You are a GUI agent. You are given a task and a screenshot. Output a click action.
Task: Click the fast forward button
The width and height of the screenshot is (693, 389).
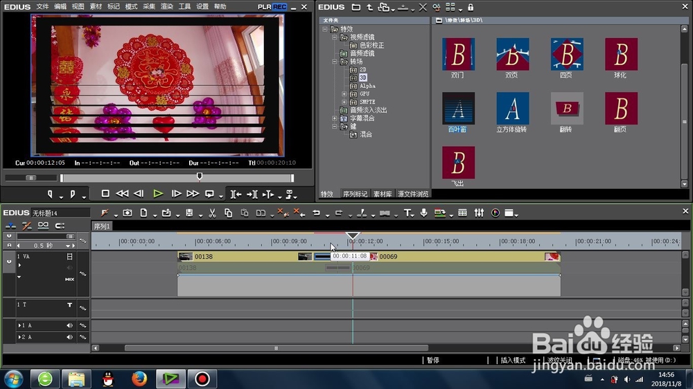[x=193, y=193]
